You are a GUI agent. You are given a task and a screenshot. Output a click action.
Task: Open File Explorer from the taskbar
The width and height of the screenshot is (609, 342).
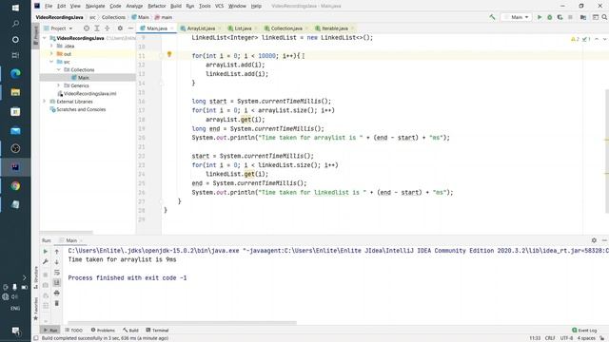click(15, 92)
